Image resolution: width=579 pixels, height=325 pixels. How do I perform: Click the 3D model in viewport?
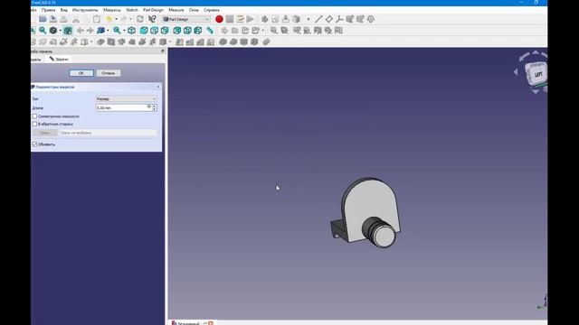(x=366, y=214)
